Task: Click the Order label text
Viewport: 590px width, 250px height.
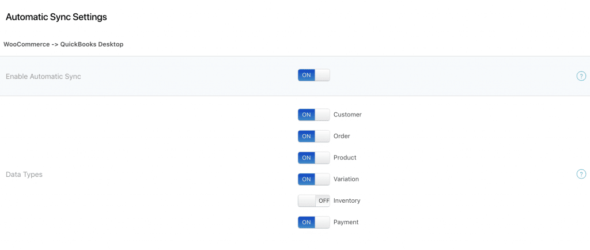Action: click(x=342, y=136)
